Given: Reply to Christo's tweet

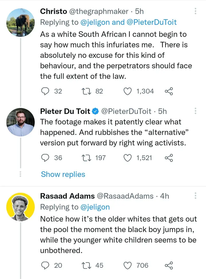Looking at the screenshot, I should tap(45, 91).
